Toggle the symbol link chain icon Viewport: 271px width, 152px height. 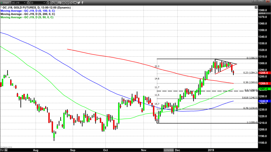(71, 3)
